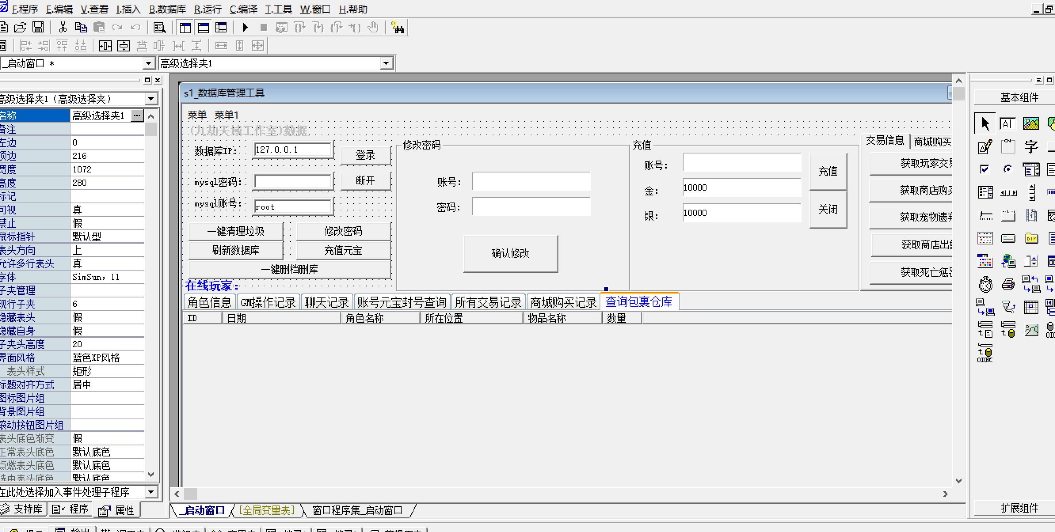This screenshot has width=1055, height=532.
Task: Click the 金 amount field showing 10000
Action: pos(742,188)
